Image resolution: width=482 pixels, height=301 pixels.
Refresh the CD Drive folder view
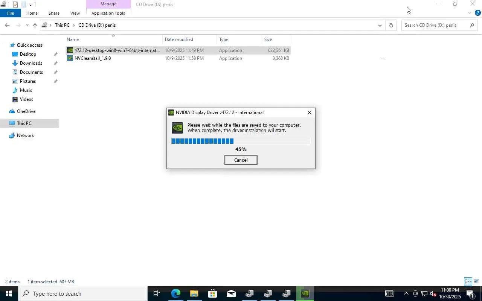[391, 25]
